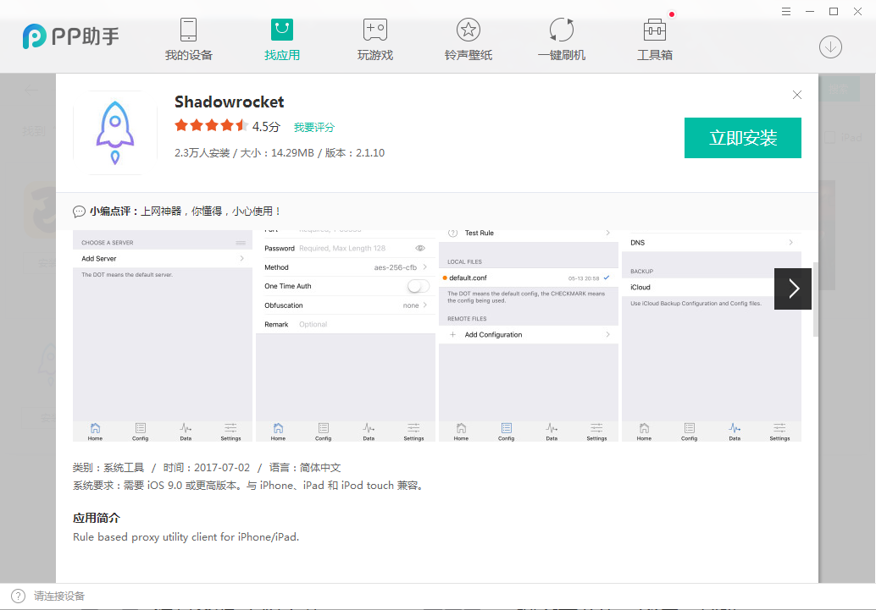Click the 我要评分 rating link
Screen dimensions: 876x610
314,127
